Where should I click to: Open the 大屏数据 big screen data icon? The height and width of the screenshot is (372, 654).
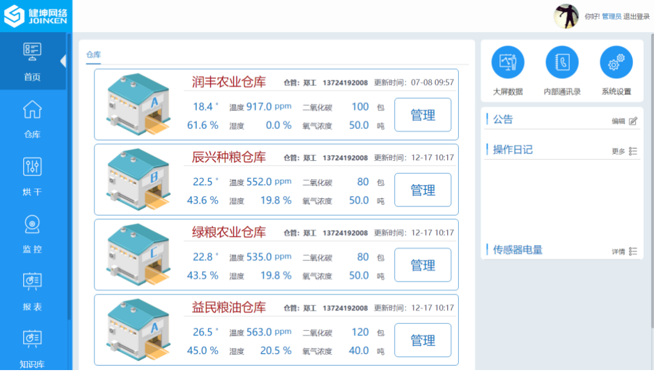[x=508, y=63]
